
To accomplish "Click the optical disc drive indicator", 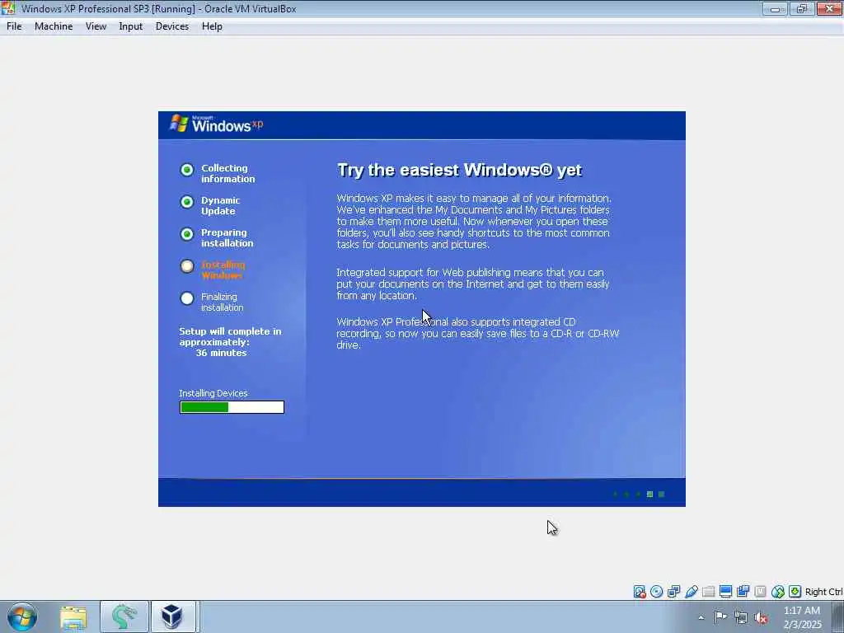I will [x=657, y=592].
